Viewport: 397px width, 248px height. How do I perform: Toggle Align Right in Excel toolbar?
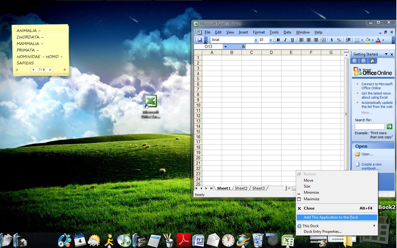coord(316,40)
